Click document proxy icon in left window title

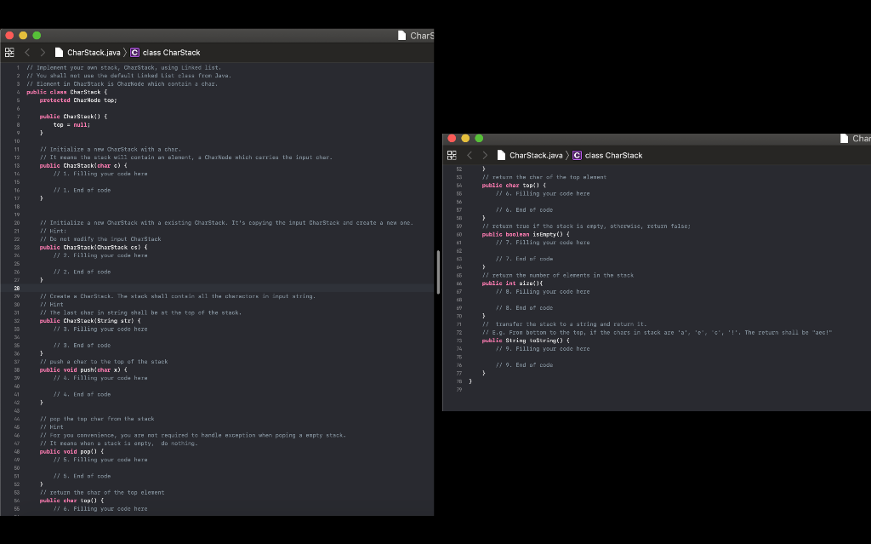point(401,36)
